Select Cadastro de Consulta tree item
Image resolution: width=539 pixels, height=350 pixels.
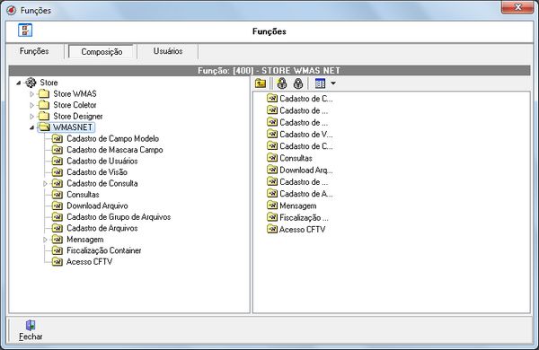[x=102, y=183]
